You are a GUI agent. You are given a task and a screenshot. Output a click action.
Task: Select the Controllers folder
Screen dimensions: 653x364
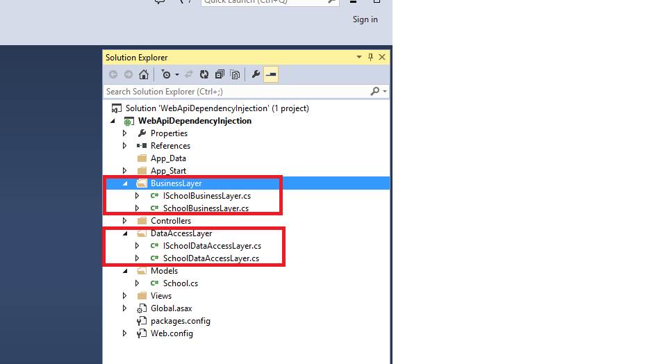tap(171, 221)
